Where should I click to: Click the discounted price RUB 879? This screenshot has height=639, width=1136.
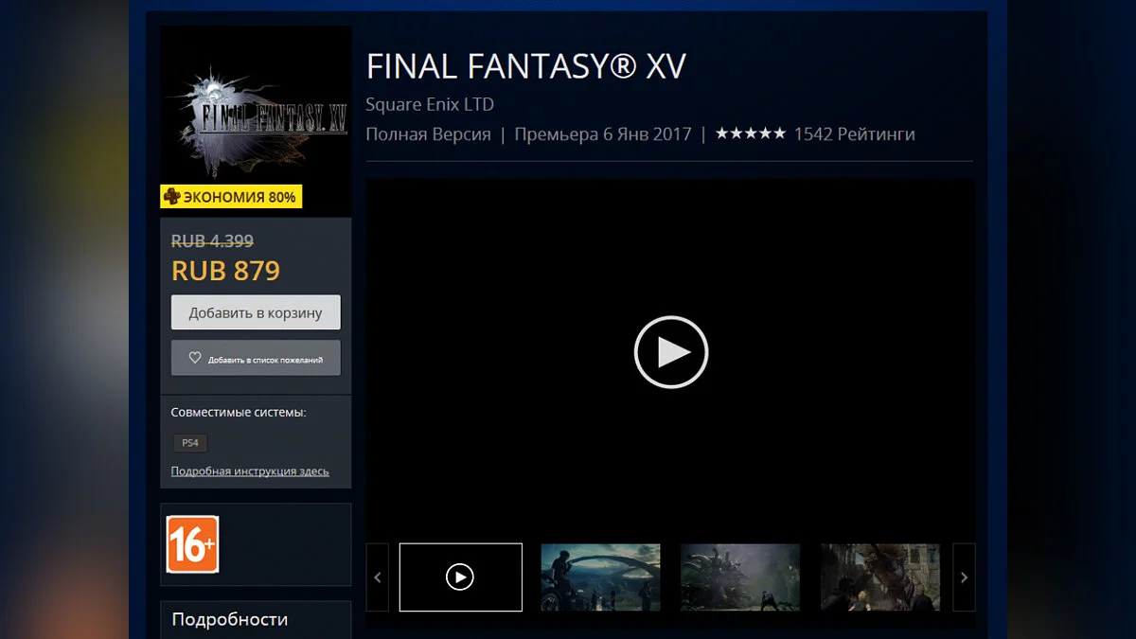[226, 271]
